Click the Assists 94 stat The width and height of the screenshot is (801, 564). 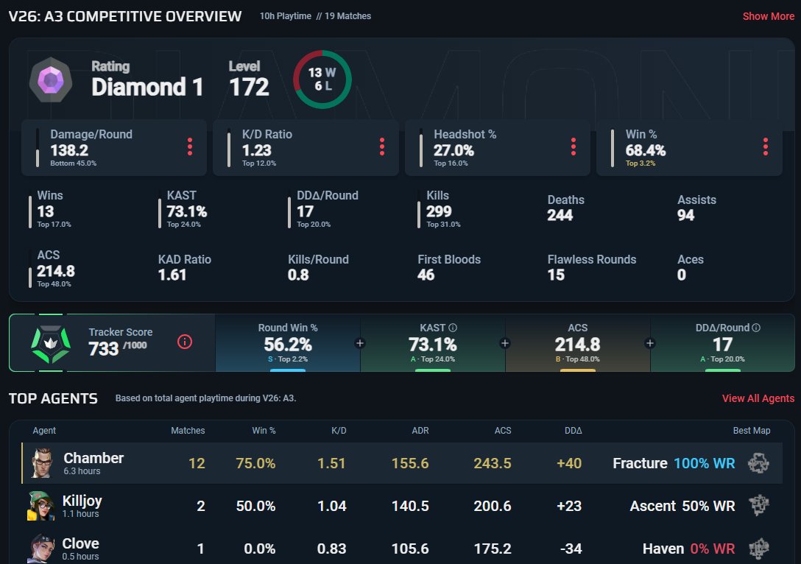click(x=696, y=208)
